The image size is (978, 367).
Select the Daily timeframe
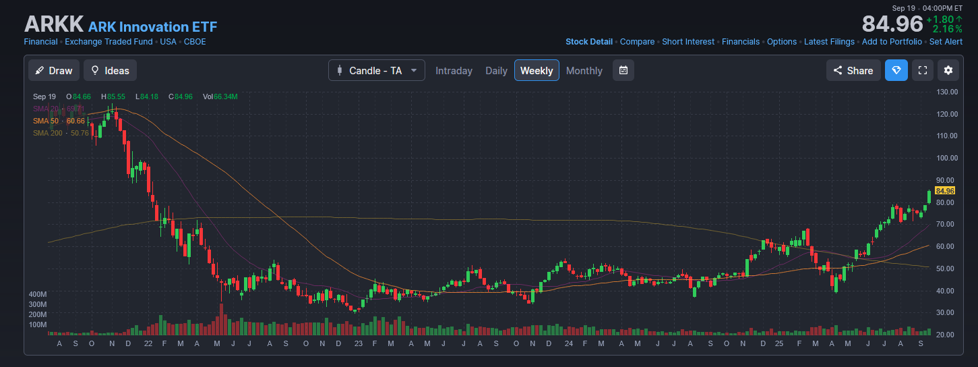[496, 71]
